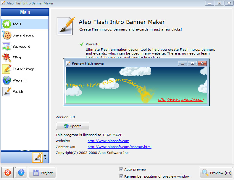Expand the sidebar chevron overflow menu
234x180 pixels.
coord(45,157)
